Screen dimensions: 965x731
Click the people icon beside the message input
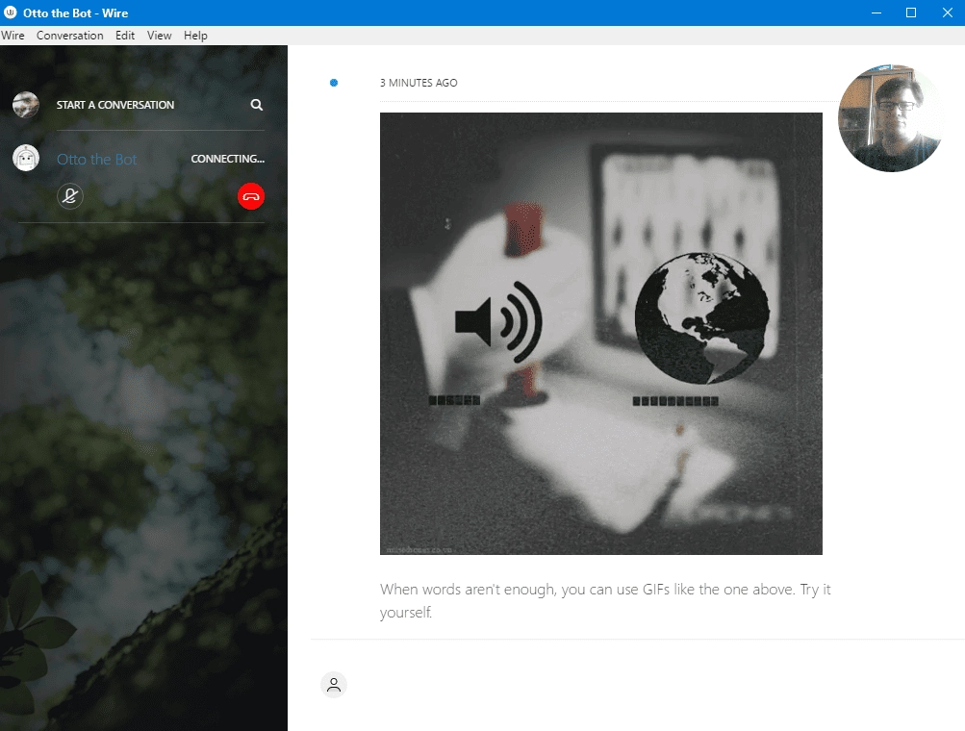pyautogui.click(x=334, y=685)
